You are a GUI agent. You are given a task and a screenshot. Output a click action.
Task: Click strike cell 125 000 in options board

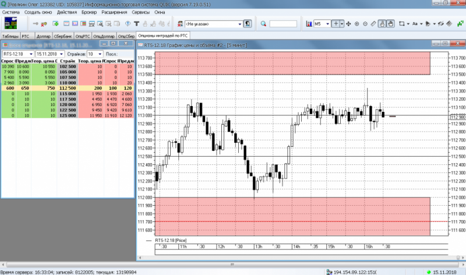click(x=68, y=115)
